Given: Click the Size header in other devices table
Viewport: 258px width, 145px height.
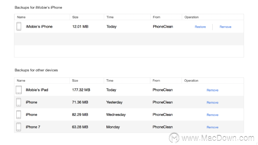Looking at the screenshot, I should 75,80.
